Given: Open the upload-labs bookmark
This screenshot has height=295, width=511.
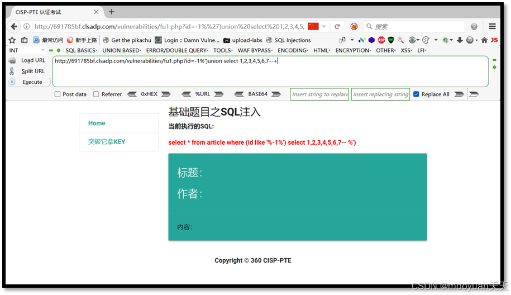Looking at the screenshot, I should coord(243,40).
